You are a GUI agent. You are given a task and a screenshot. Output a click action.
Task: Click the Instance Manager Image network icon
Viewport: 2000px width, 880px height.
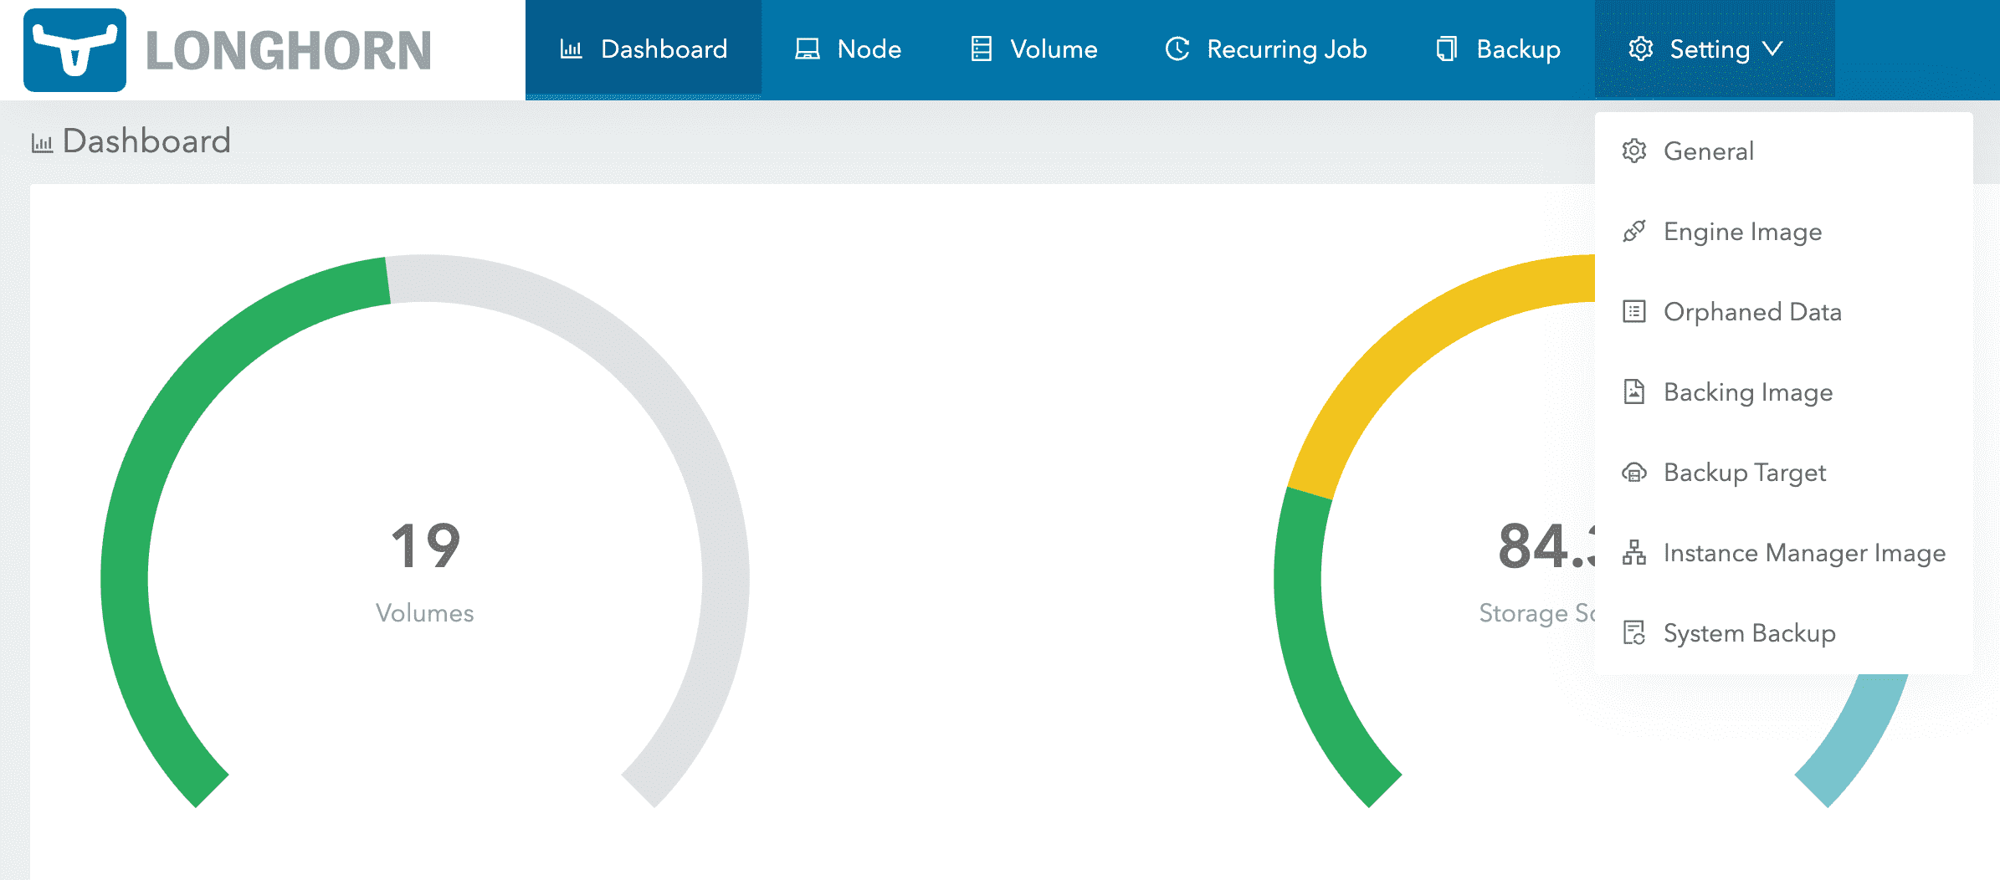1634,553
